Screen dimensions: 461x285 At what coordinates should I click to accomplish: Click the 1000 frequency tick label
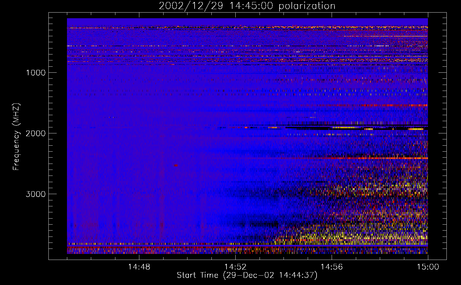point(36,73)
